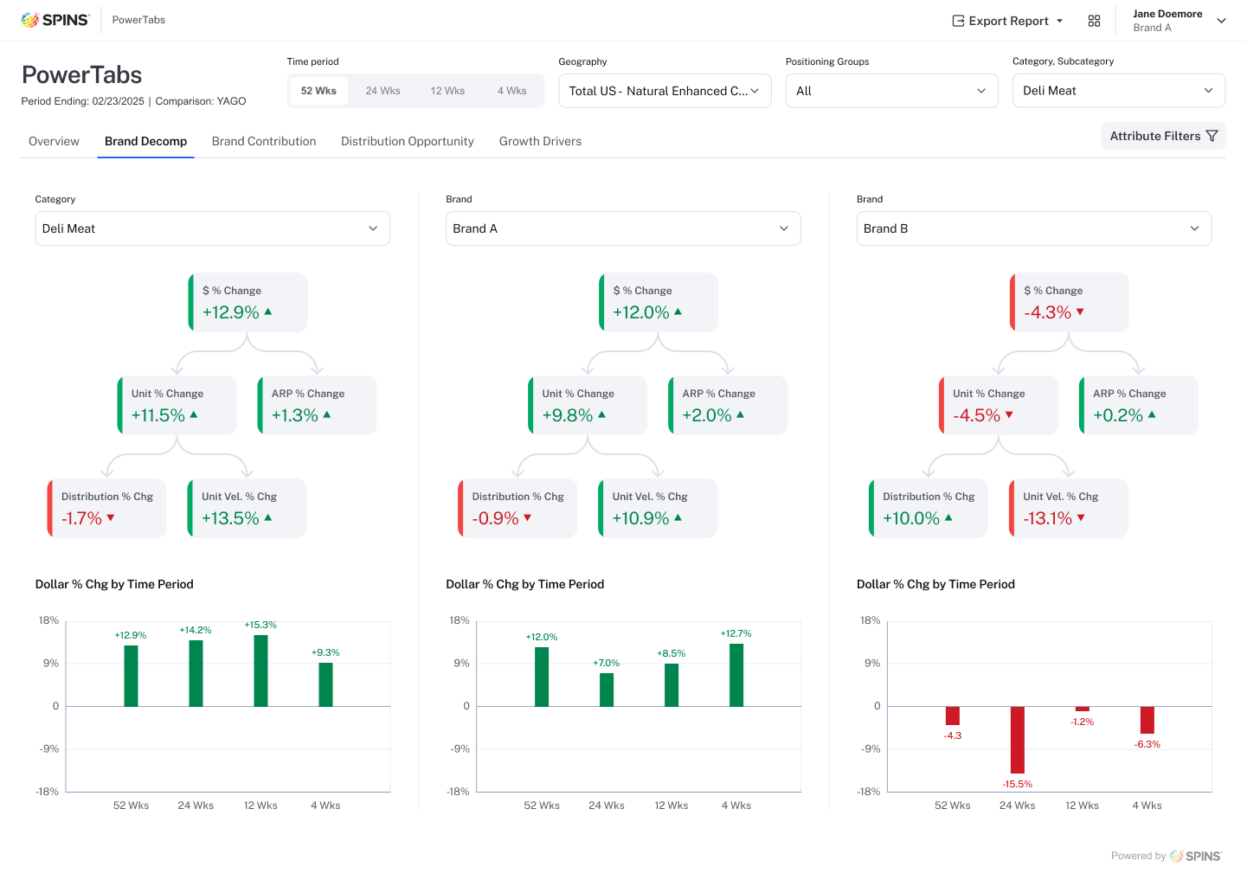Open the Geography dropdown
1247x886 pixels.
(665, 91)
